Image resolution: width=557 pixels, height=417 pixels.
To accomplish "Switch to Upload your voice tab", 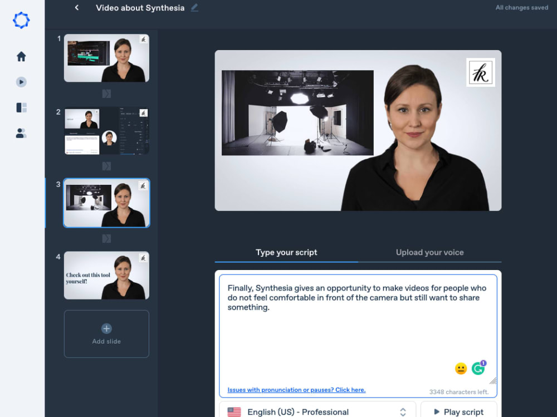I will 430,253.
